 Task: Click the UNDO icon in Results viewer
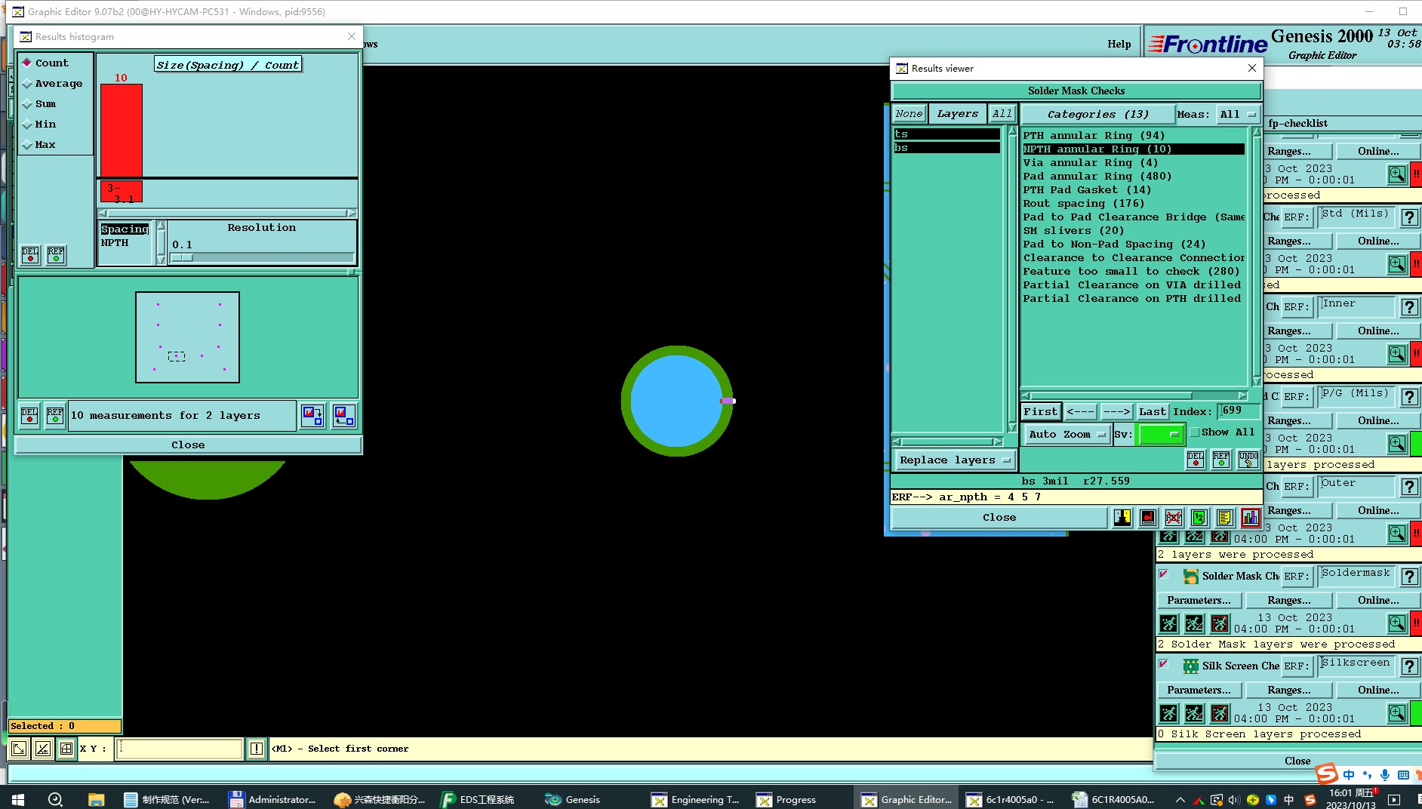pyautogui.click(x=1248, y=460)
